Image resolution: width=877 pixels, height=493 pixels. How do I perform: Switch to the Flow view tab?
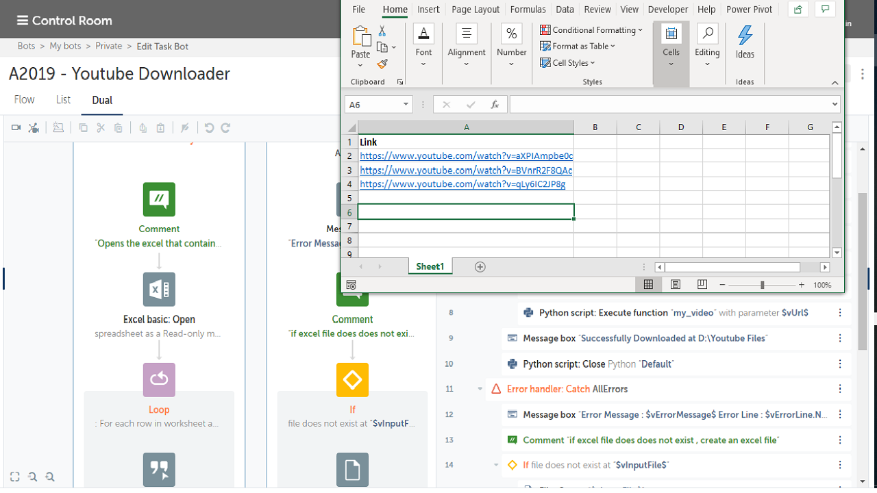pyautogui.click(x=25, y=100)
